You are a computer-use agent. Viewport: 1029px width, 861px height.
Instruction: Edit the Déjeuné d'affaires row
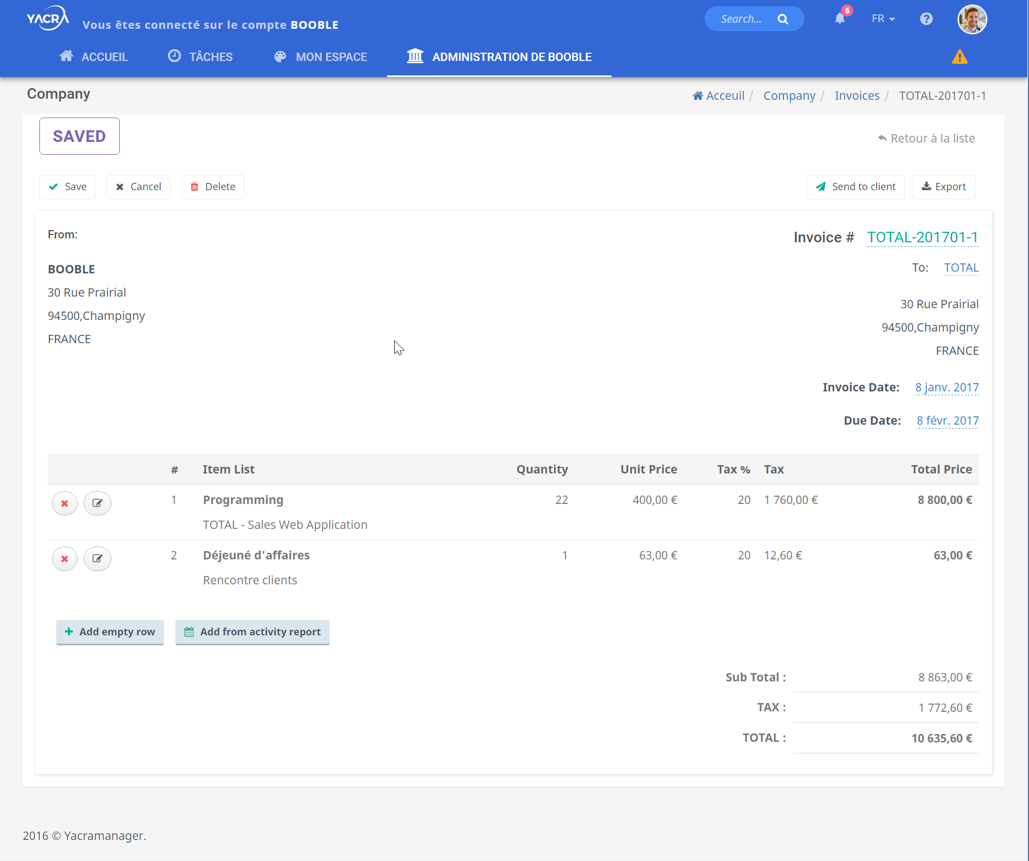coord(98,559)
